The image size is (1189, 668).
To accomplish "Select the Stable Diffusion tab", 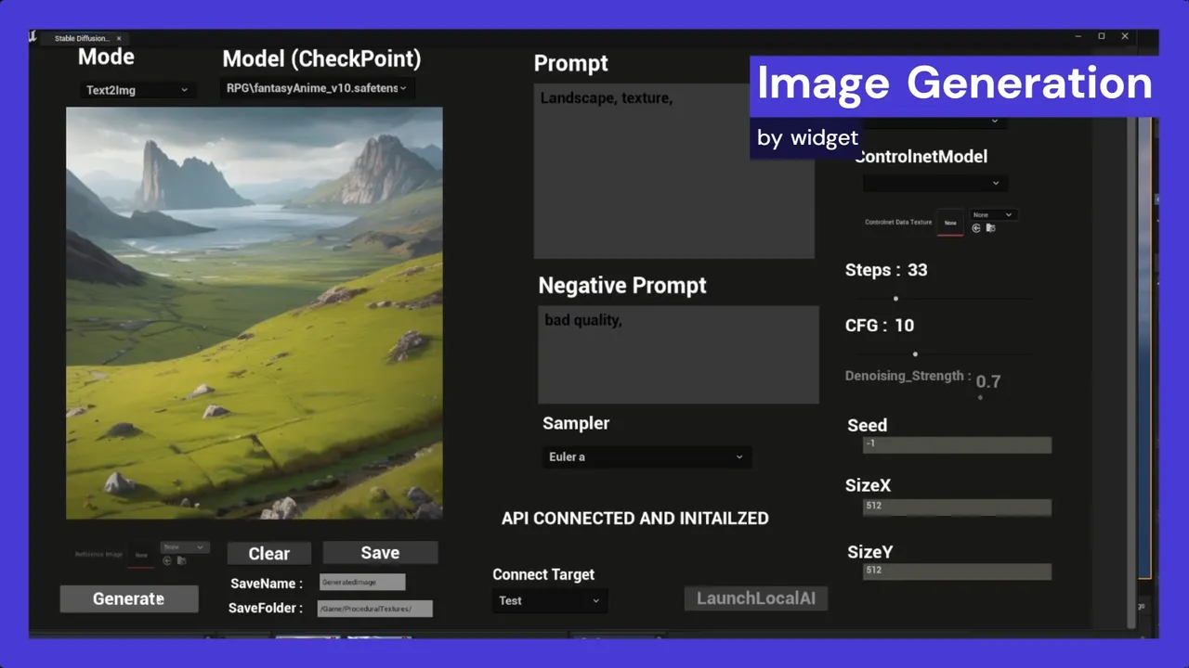I will tap(82, 38).
